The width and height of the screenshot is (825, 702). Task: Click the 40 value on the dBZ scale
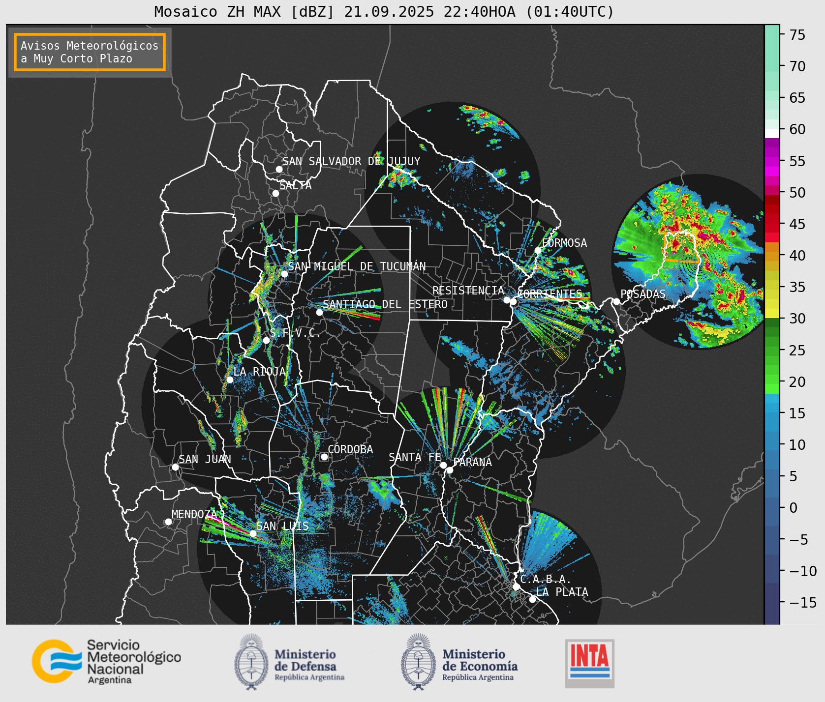pos(797,256)
